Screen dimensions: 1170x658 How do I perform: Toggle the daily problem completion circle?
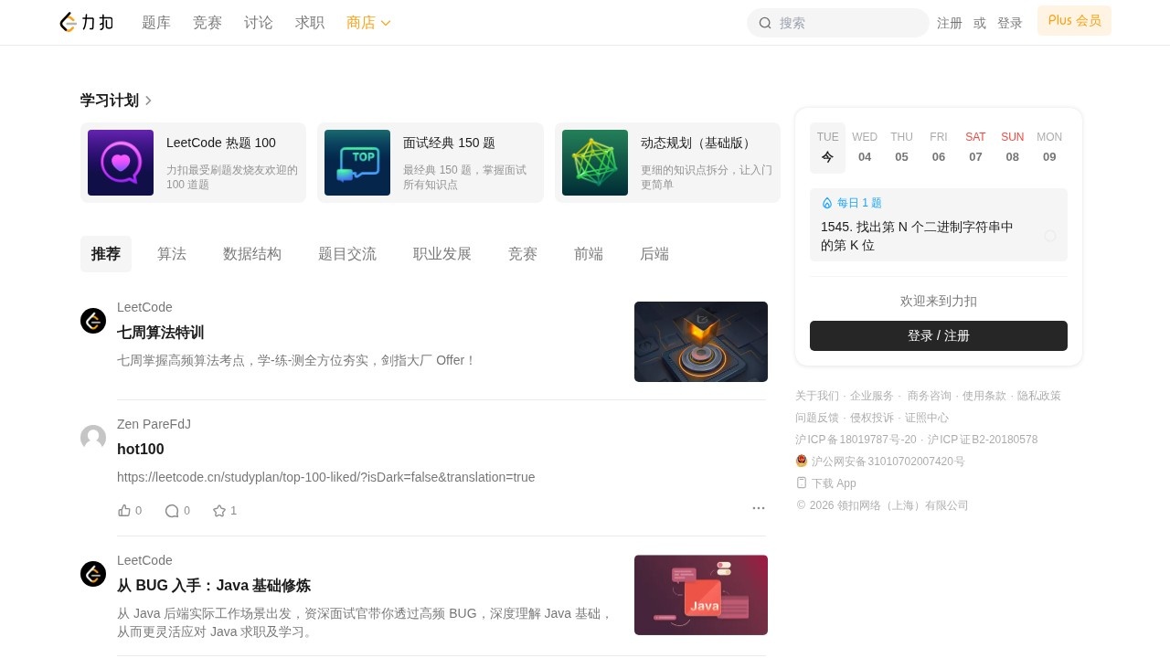[x=1050, y=236]
